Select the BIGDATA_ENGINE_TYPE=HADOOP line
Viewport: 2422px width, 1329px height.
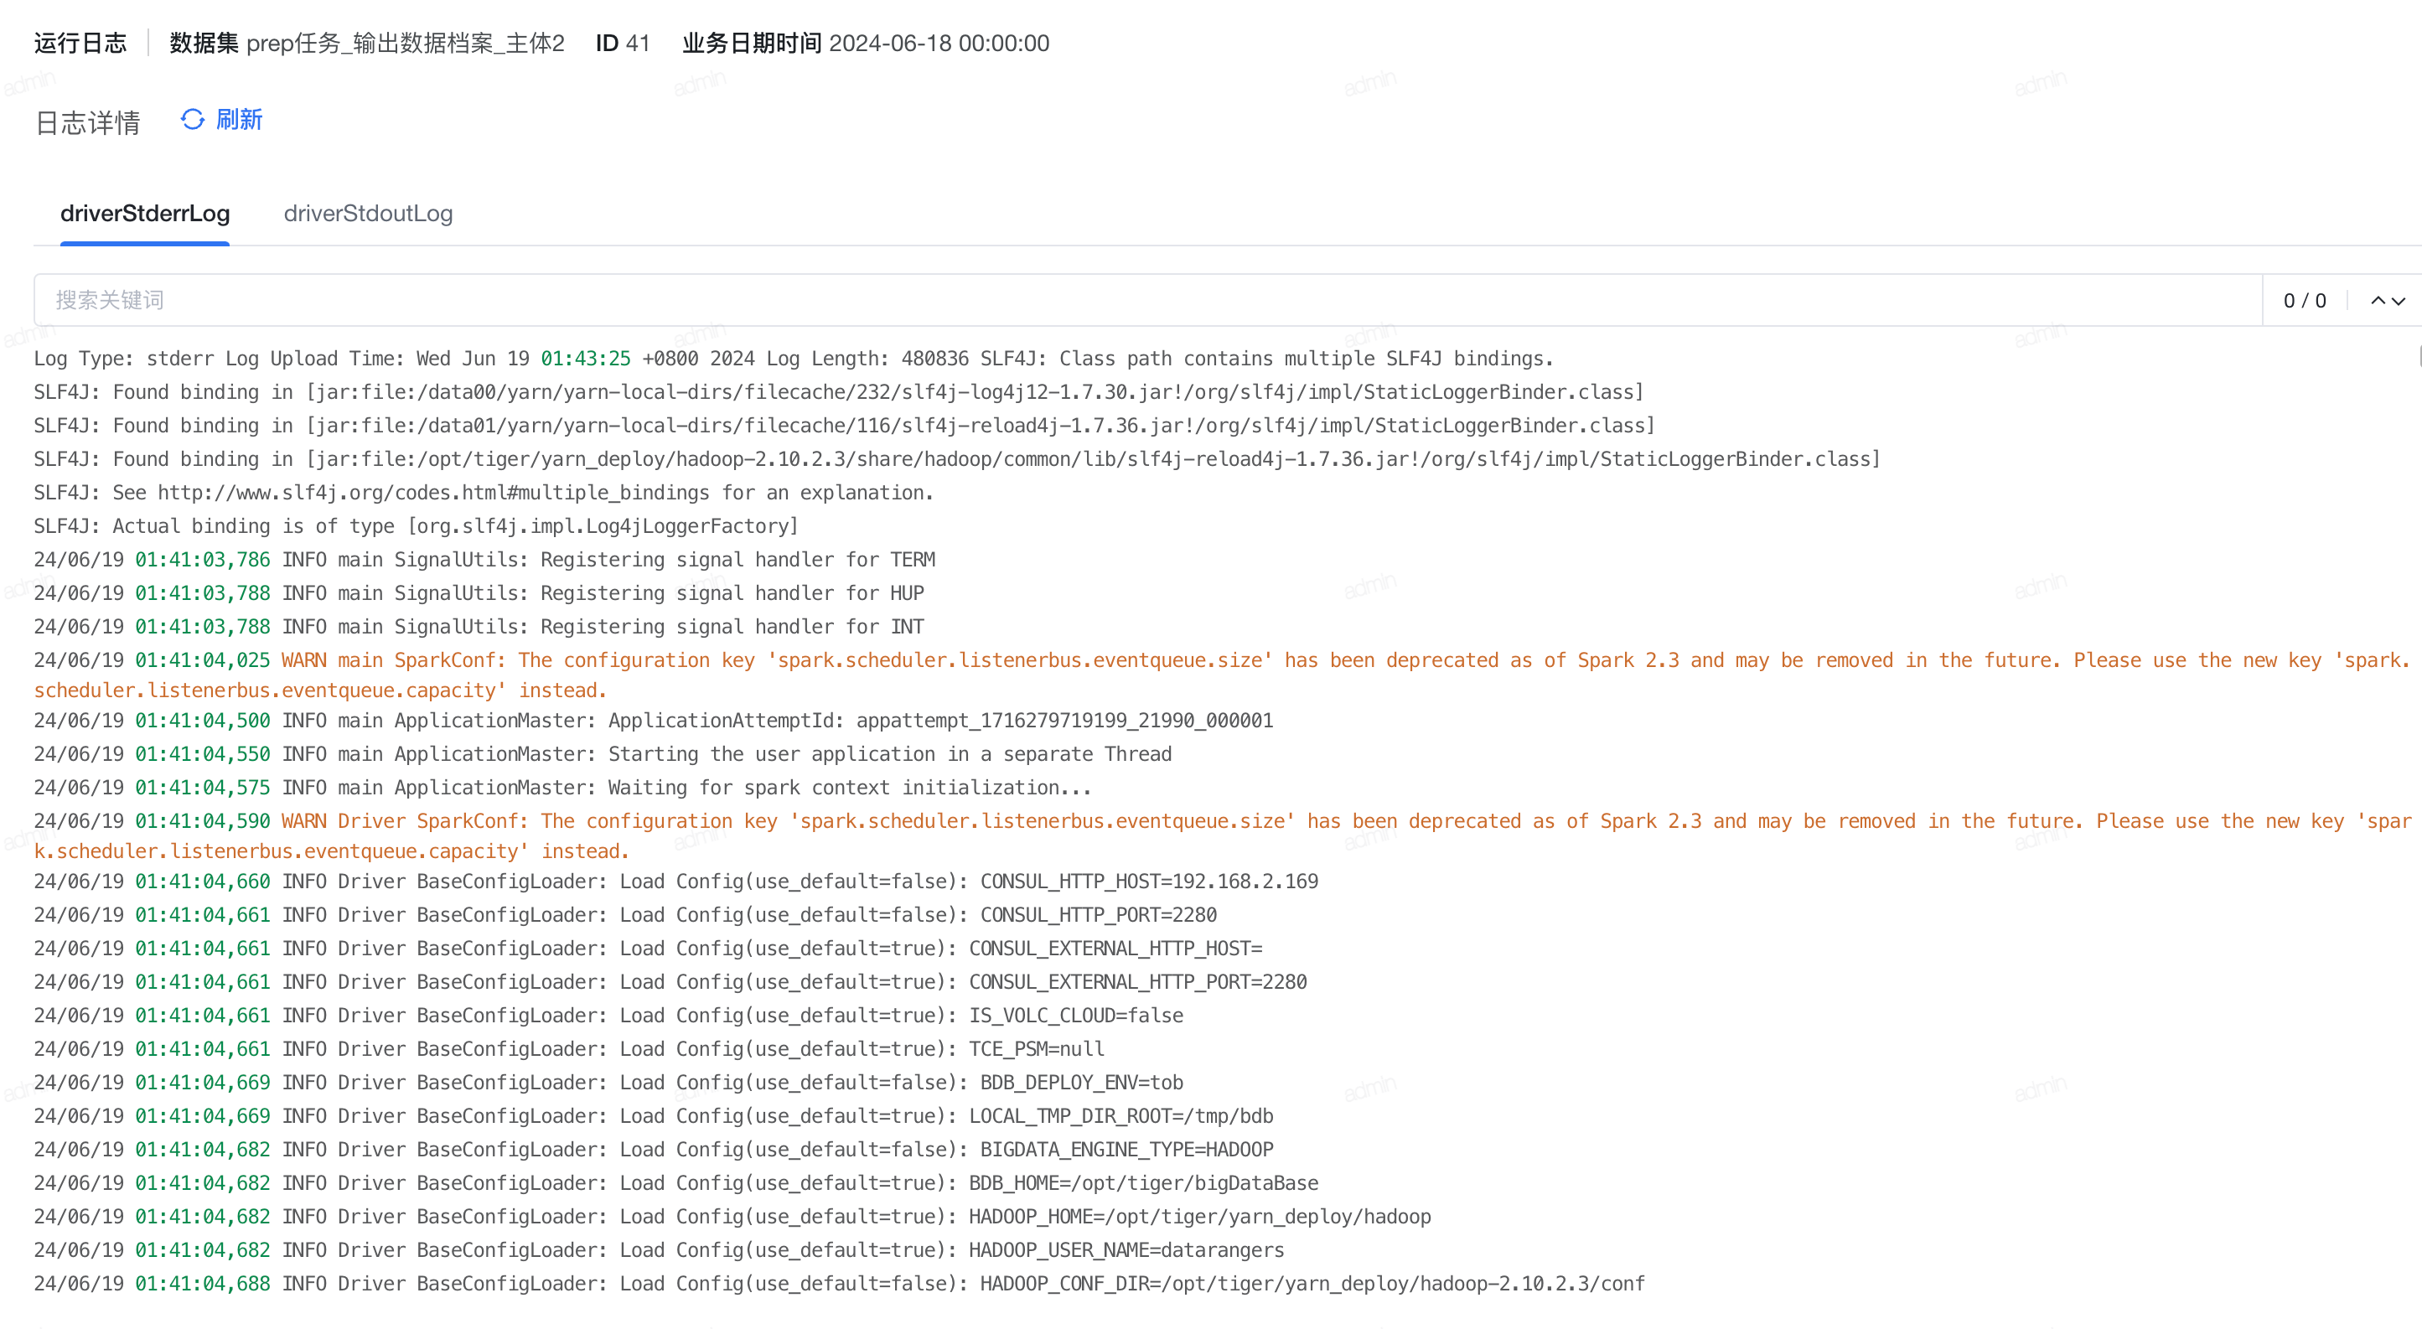[654, 1150]
